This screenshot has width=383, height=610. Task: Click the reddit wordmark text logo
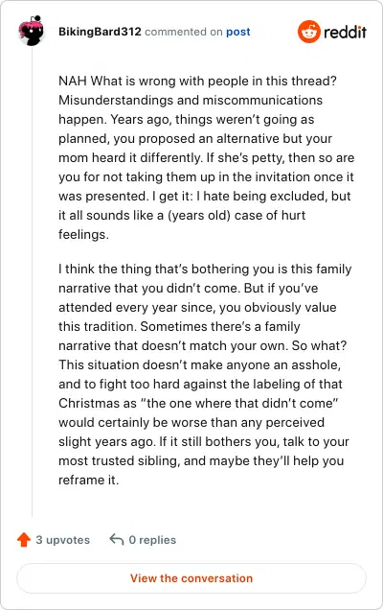click(345, 32)
